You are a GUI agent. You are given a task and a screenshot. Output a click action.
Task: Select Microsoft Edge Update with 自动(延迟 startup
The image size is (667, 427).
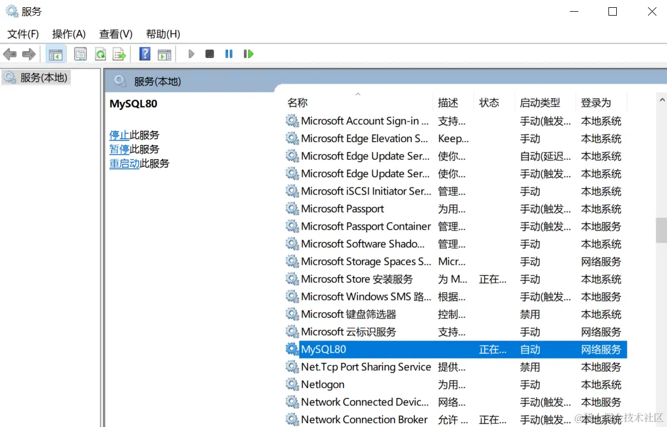click(456, 156)
